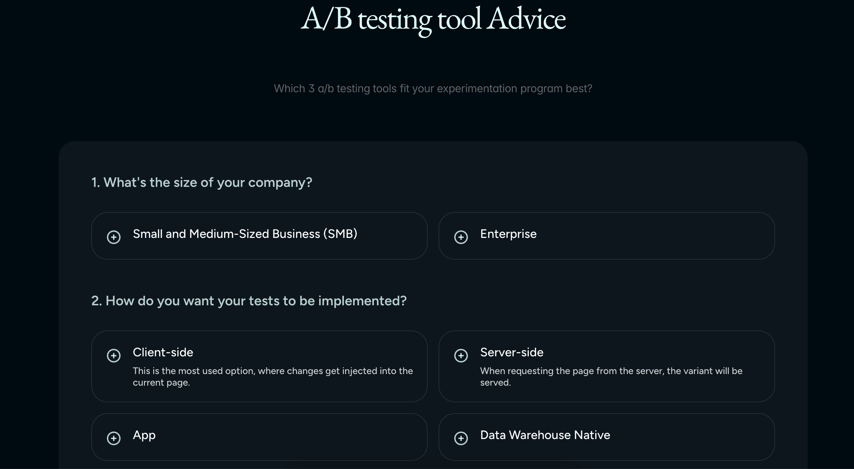
Task: Click the plus icon beside App
Action: click(114, 438)
